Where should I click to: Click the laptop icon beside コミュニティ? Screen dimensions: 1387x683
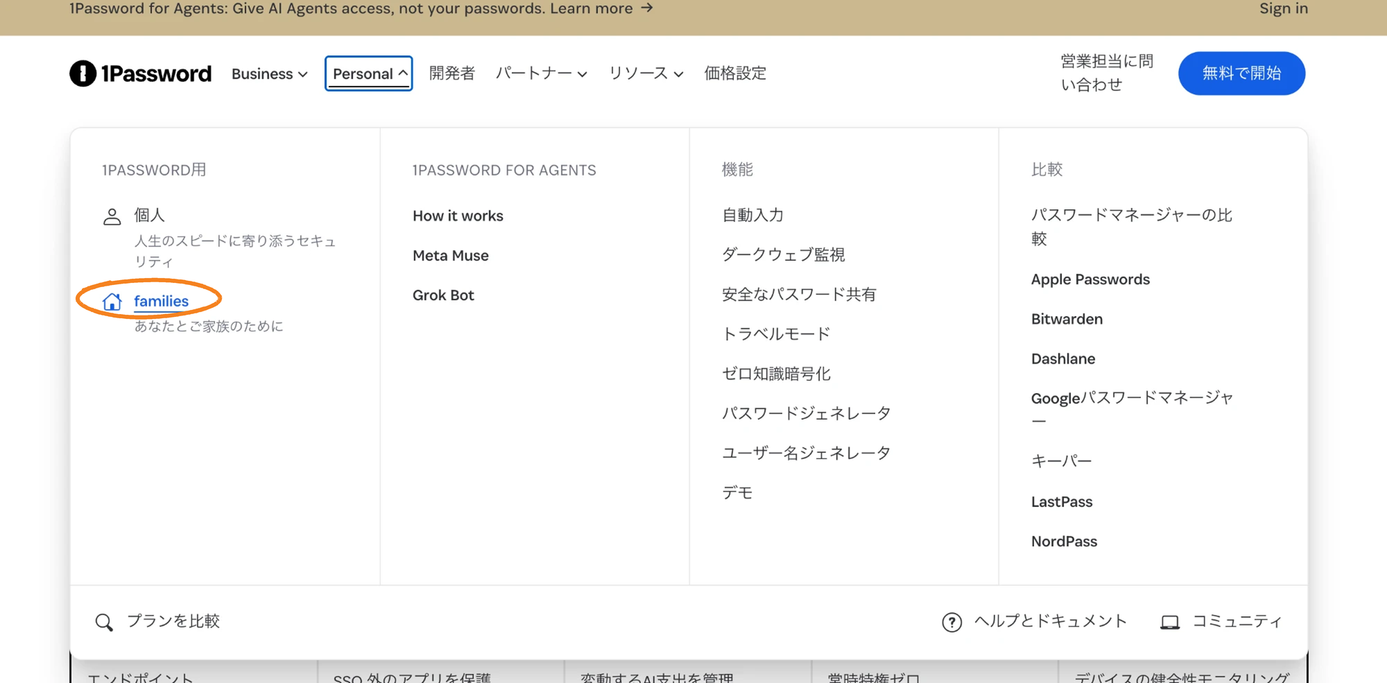click(1170, 622)
